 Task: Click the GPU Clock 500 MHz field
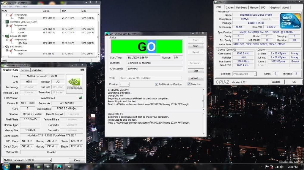27,141
